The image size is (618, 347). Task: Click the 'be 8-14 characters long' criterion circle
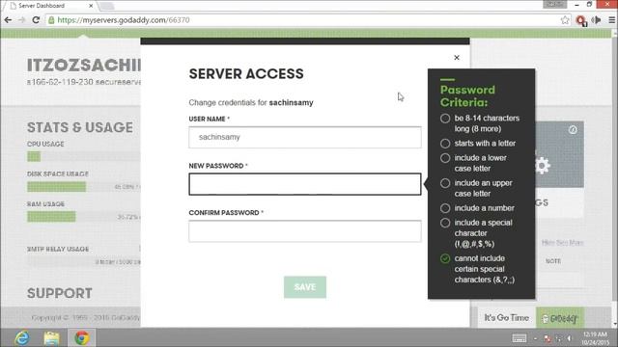[445, 119]
